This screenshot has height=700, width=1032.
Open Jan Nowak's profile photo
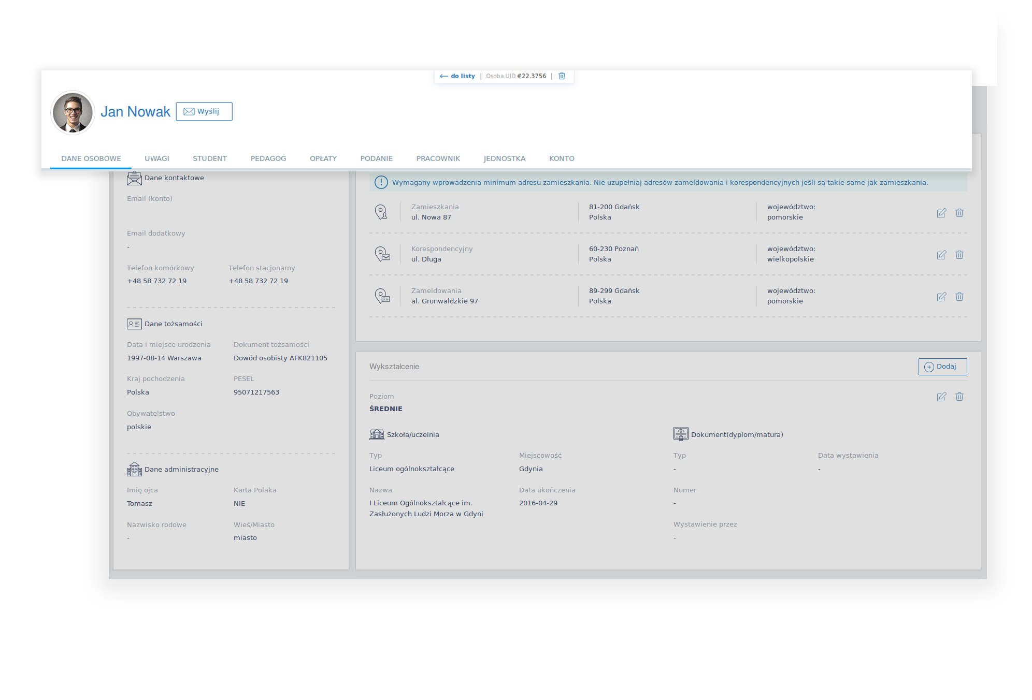pyautogui.click(x=73, y=112)
